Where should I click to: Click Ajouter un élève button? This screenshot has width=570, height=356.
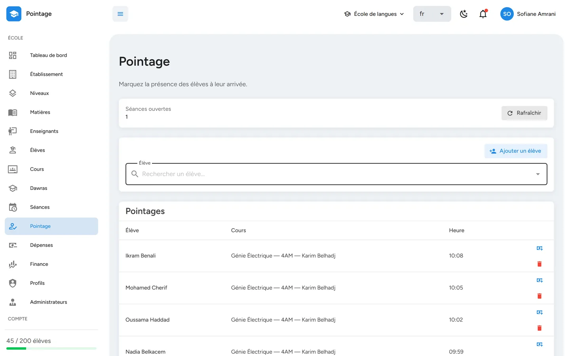tap(516, 151)
